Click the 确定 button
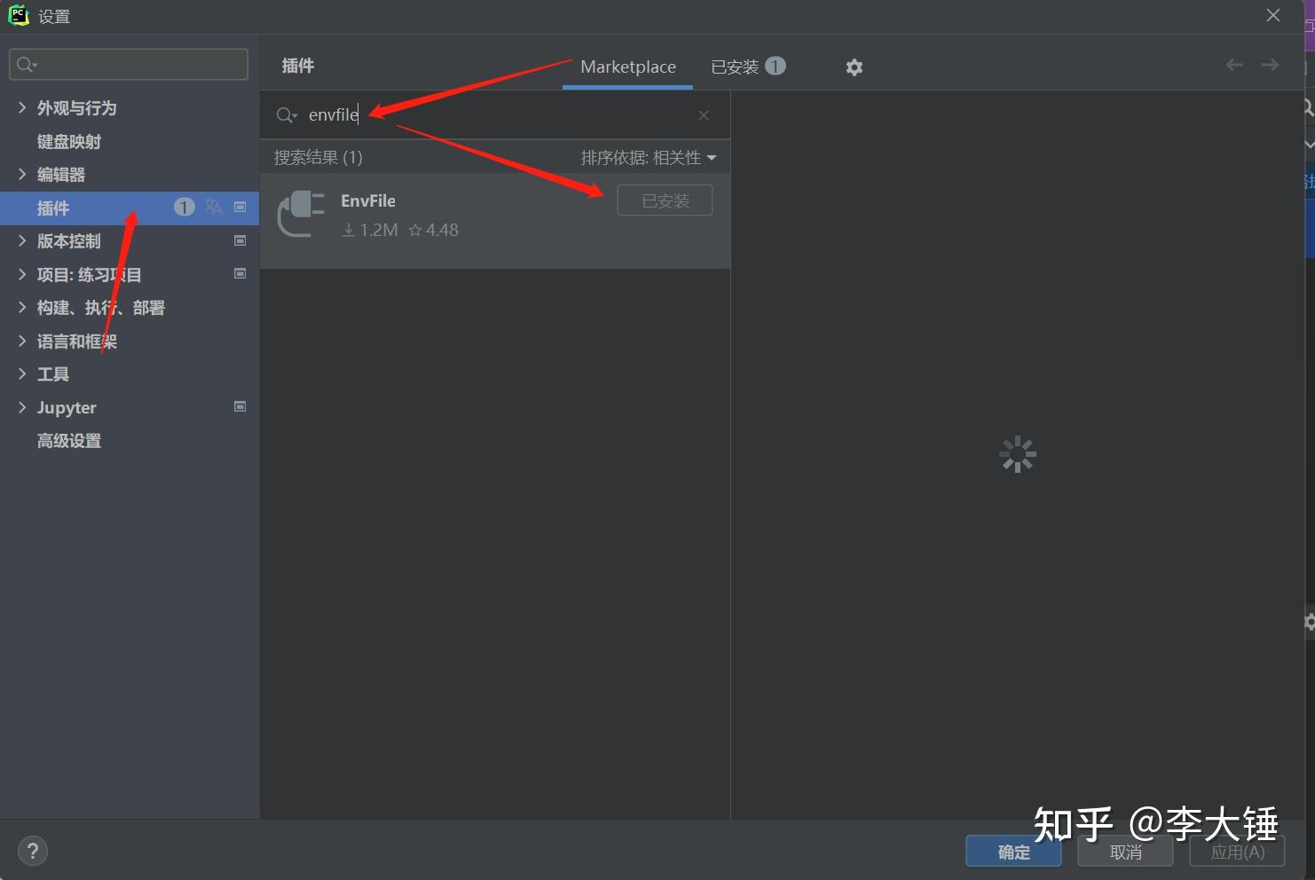Viewport: 1315px width, 880px height. click(x=1013, y=852)
